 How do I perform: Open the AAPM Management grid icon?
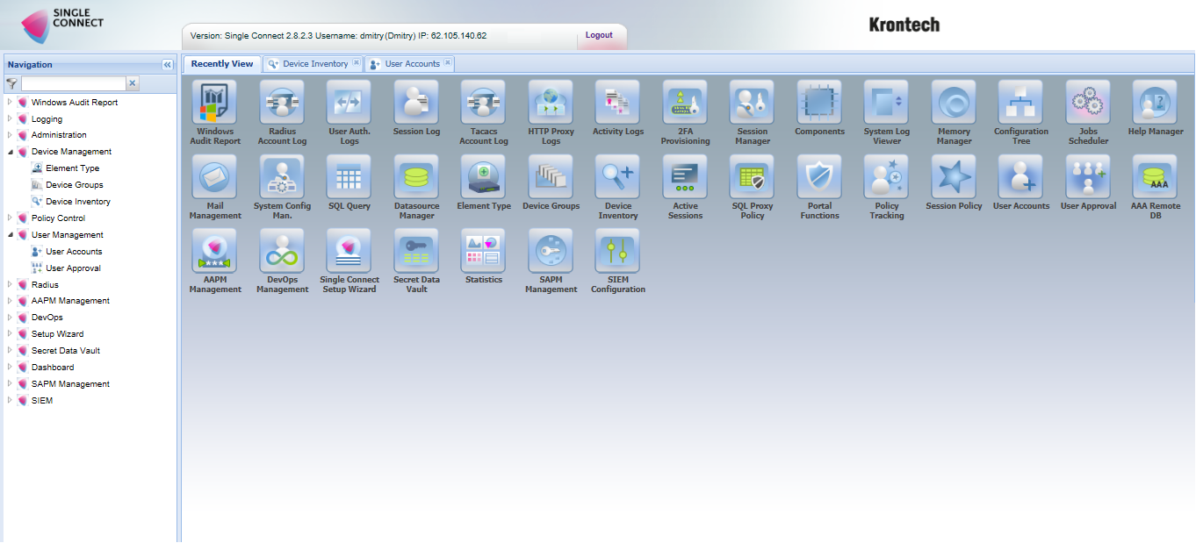[x=215, y=251]
